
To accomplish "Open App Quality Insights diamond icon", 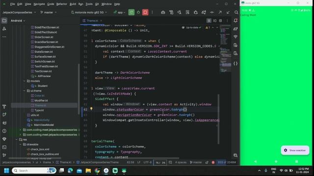I will (x=4, y=139).
